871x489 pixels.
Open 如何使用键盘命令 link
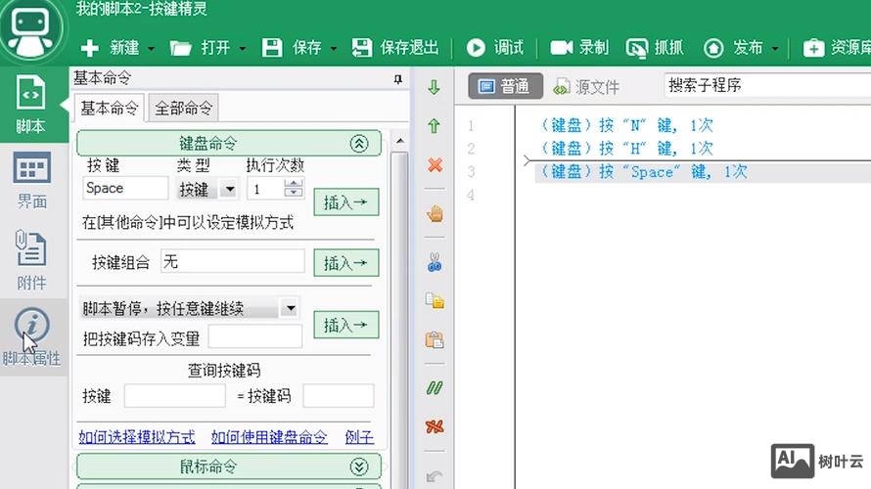point(269,437)
